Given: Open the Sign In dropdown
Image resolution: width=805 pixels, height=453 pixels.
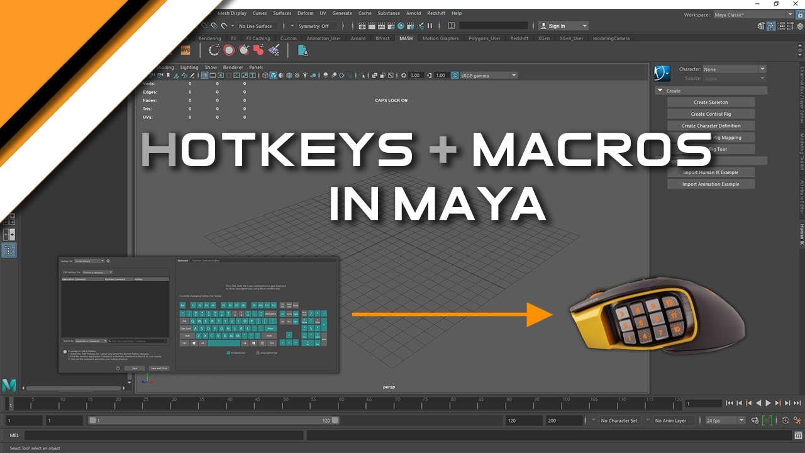Looking at the screenshot, I should (x=563, y=26).
